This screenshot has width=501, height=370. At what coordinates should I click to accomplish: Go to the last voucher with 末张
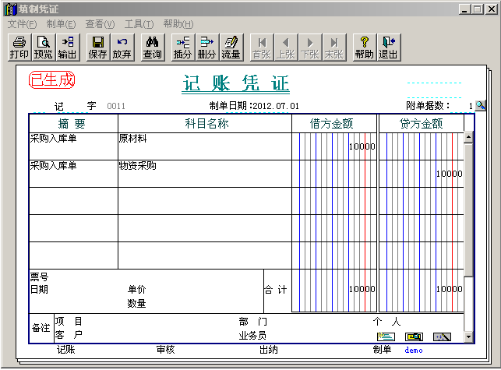[x=334, y=48]
